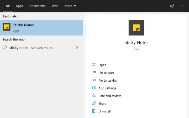Open the three-dot options menu
The width and height of the screenshot is (189, 118).
(x=182, y=6)
